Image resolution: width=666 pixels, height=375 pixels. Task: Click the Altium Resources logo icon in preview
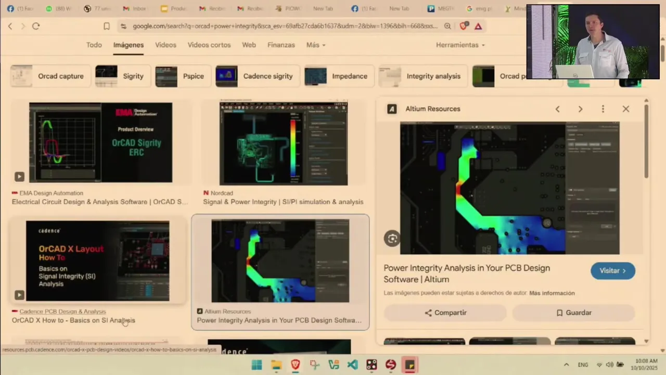[392, 109]
